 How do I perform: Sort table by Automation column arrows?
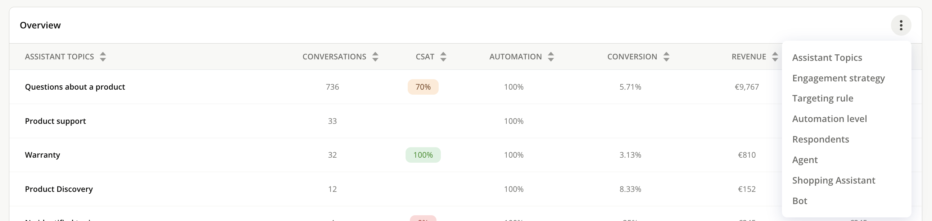(551, 57)
